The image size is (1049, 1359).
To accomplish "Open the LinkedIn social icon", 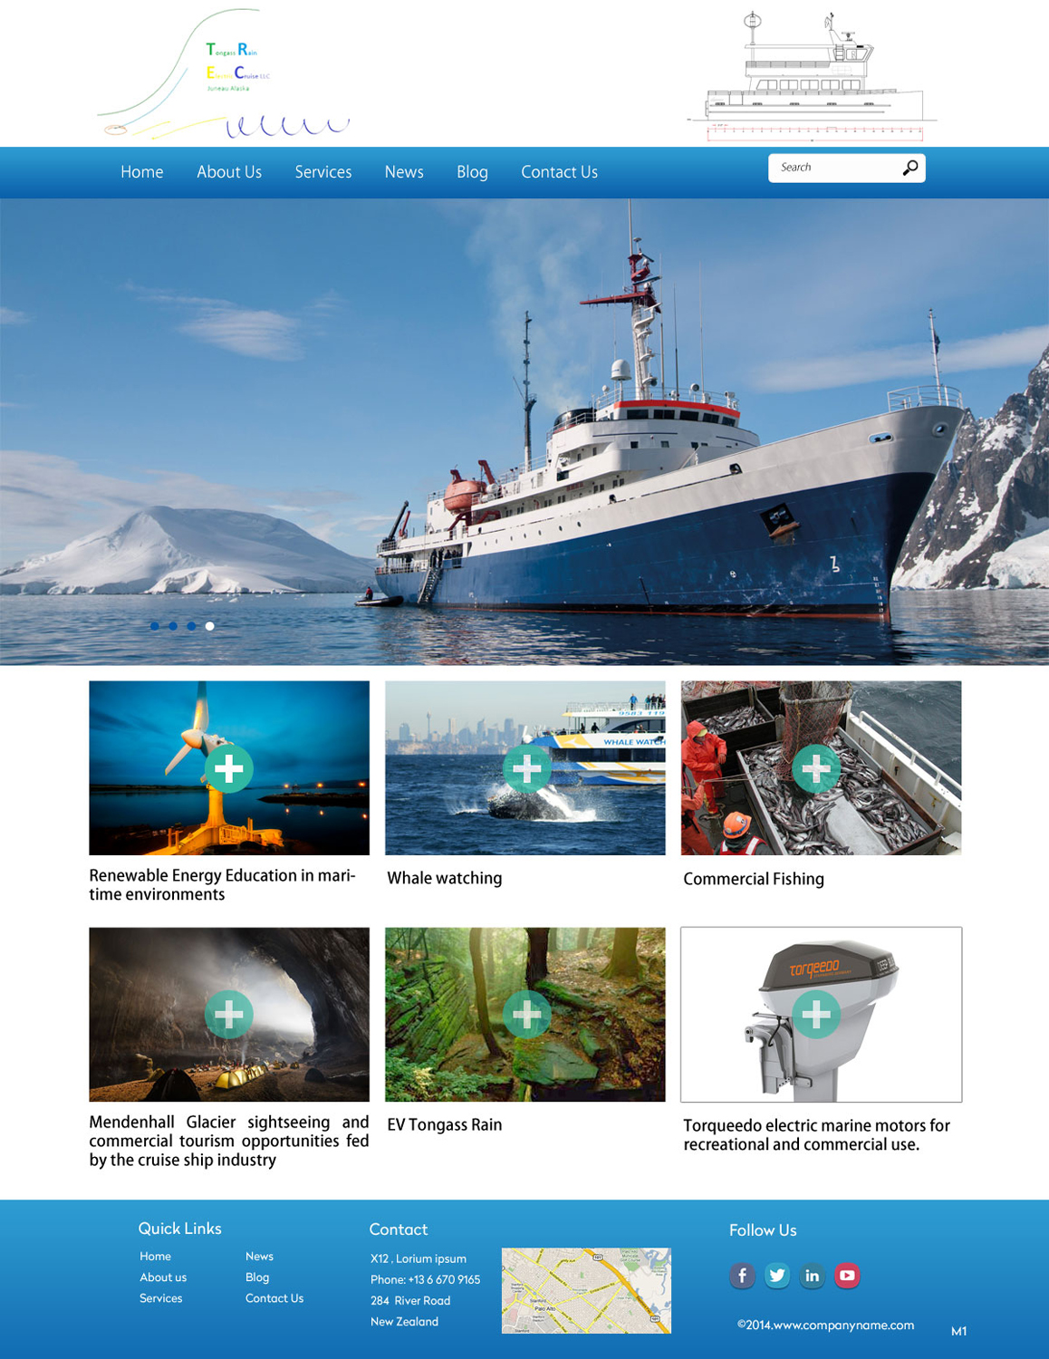I will coord(812,1276).
